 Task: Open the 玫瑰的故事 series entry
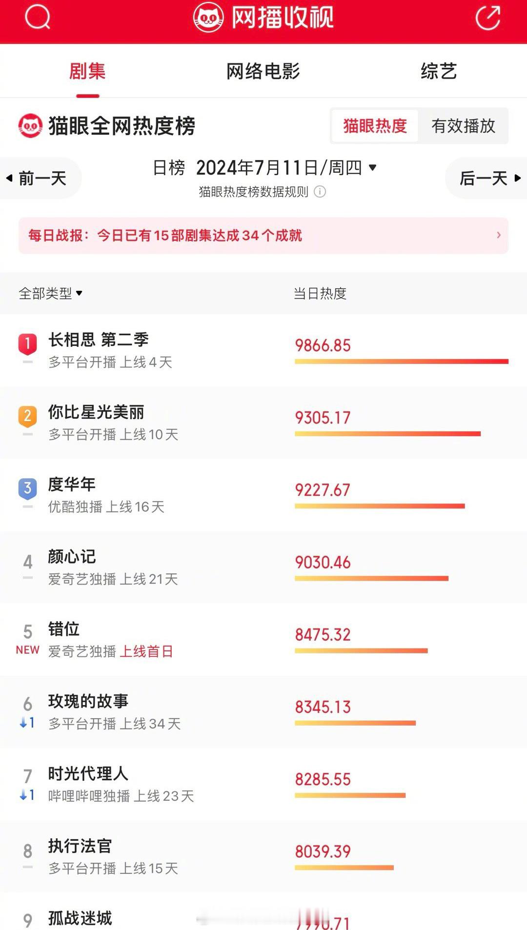tap(263, 712)
